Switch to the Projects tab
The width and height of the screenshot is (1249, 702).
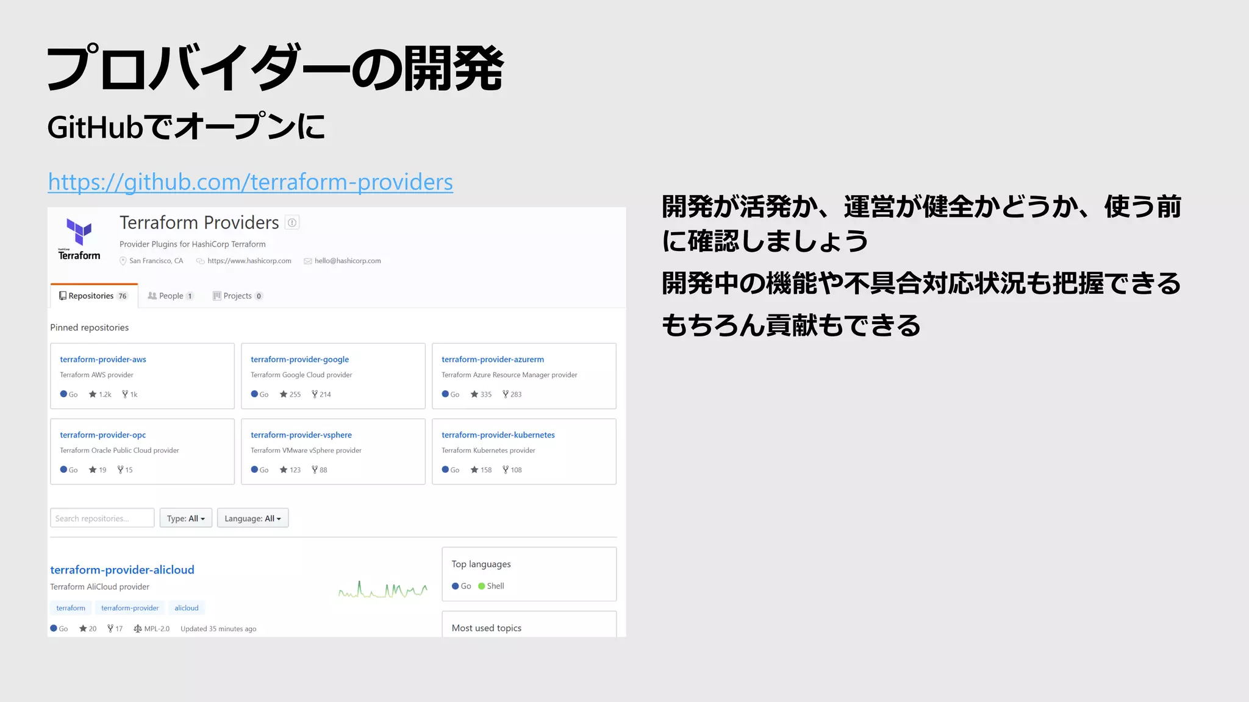pos(237,296)
